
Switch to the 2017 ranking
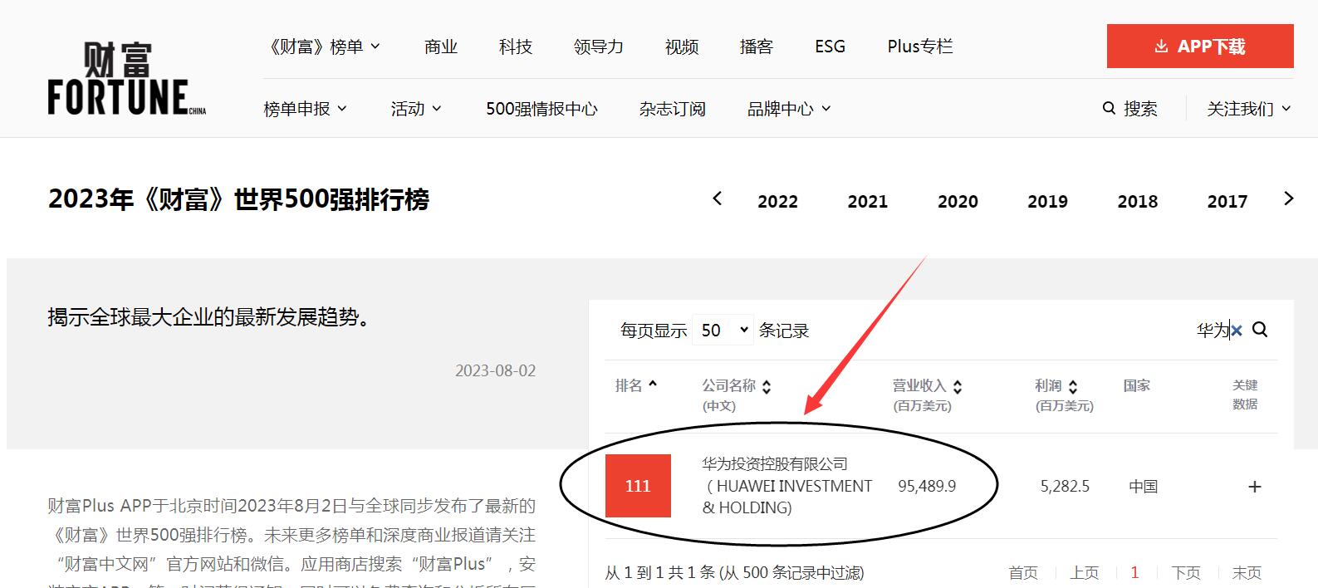[1227, 201]
